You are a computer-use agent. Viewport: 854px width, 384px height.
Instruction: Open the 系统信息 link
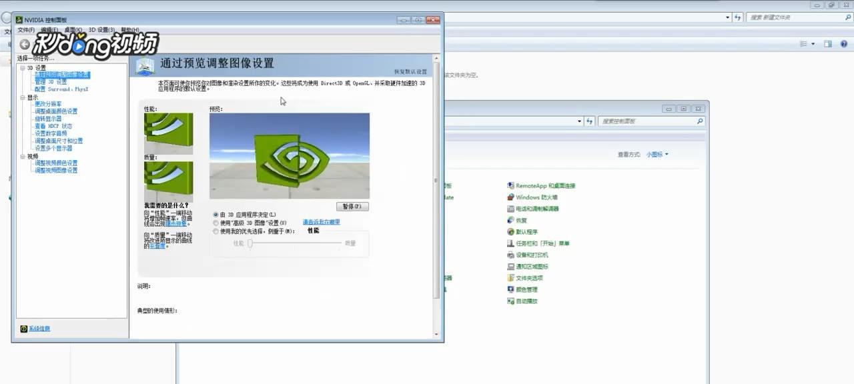39,329
